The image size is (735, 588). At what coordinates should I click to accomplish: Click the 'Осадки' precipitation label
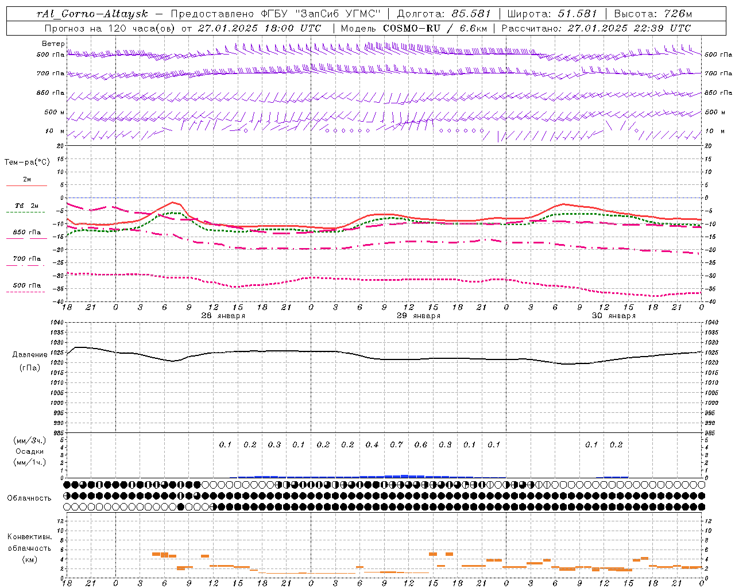[x=30, y=451]
